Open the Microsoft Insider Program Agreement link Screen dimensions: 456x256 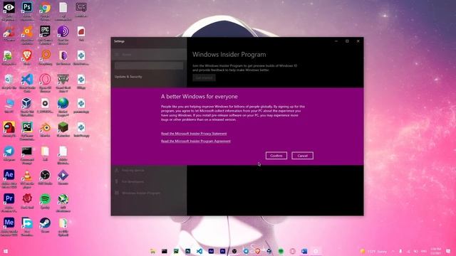(196, 141)
